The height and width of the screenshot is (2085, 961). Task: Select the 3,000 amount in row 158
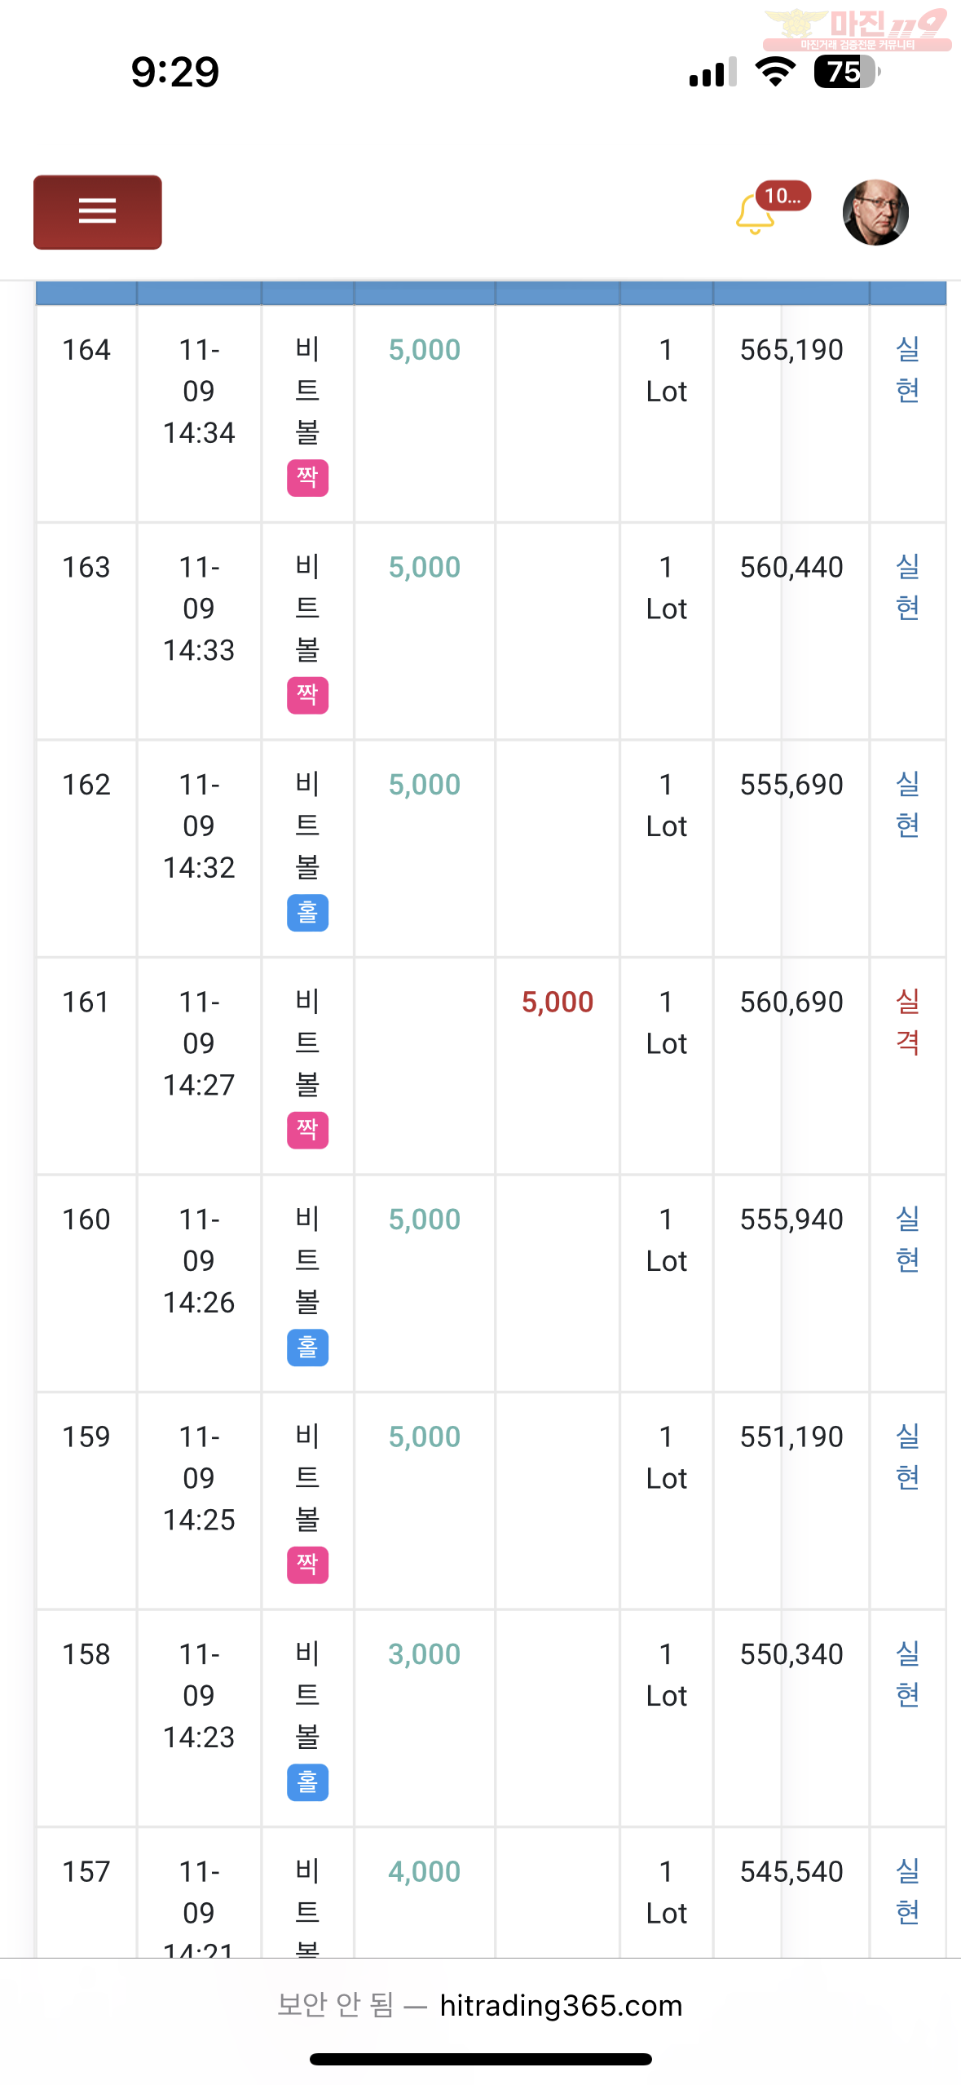tap(425, 1653)
